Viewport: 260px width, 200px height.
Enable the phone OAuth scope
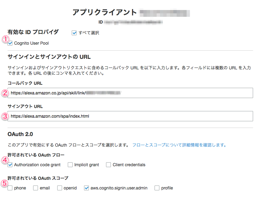click(x=10, y=188)
